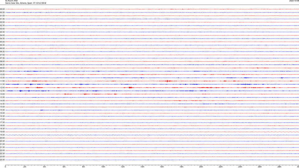
Task: Select the 14:30 trace time label
Action: pyautogui.click(x=2, y=104)
